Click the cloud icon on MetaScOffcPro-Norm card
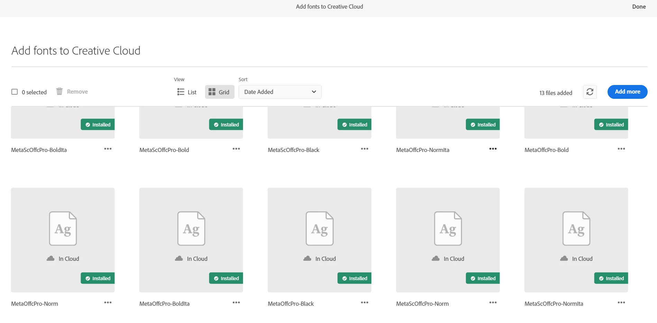657x323 pixels. (436, 258)
